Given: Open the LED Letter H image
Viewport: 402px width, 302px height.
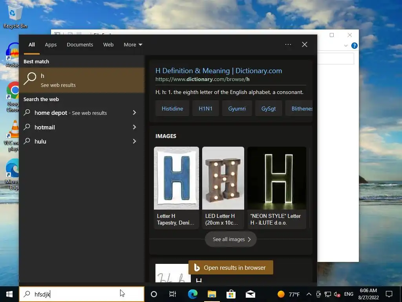Looking at the screenshot, I should 223,188.
